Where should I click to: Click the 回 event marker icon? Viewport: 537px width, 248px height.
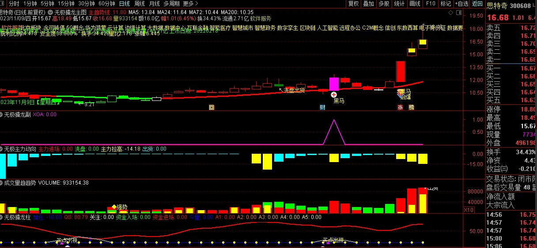[212, 107]
